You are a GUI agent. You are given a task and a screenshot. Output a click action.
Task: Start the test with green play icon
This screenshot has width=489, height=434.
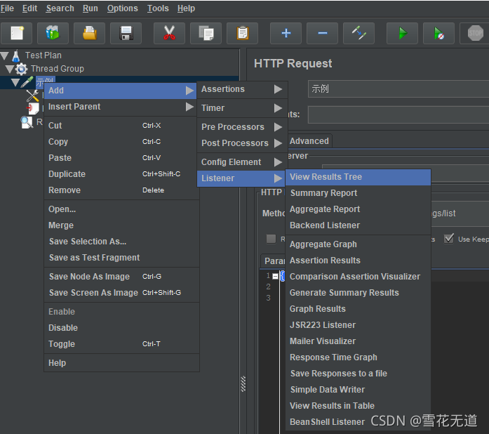tap(402, 33)
